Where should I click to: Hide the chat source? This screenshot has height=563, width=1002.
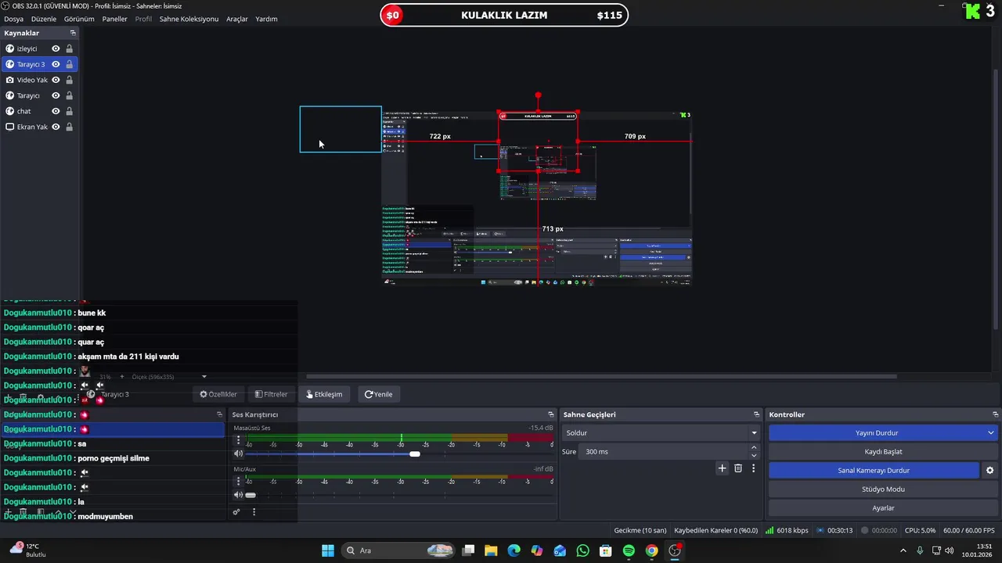pos(56,111)
